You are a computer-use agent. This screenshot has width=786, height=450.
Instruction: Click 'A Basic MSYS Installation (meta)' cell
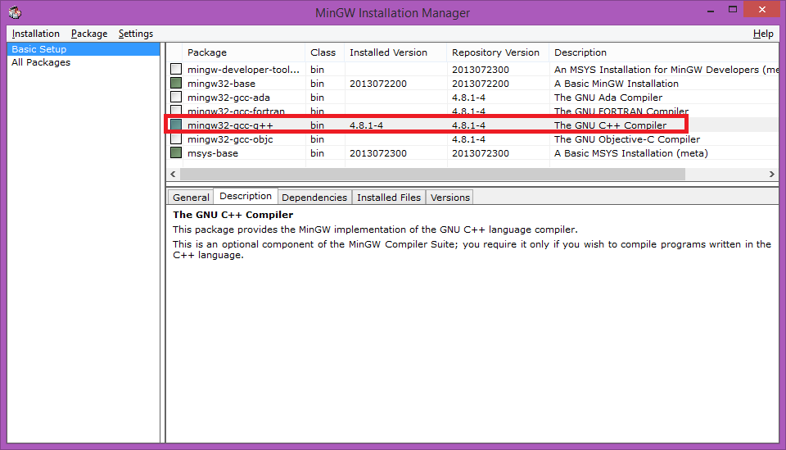coord(630,153)
